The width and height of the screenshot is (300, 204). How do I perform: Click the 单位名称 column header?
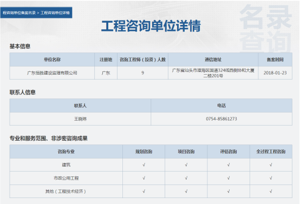(52, 60)
